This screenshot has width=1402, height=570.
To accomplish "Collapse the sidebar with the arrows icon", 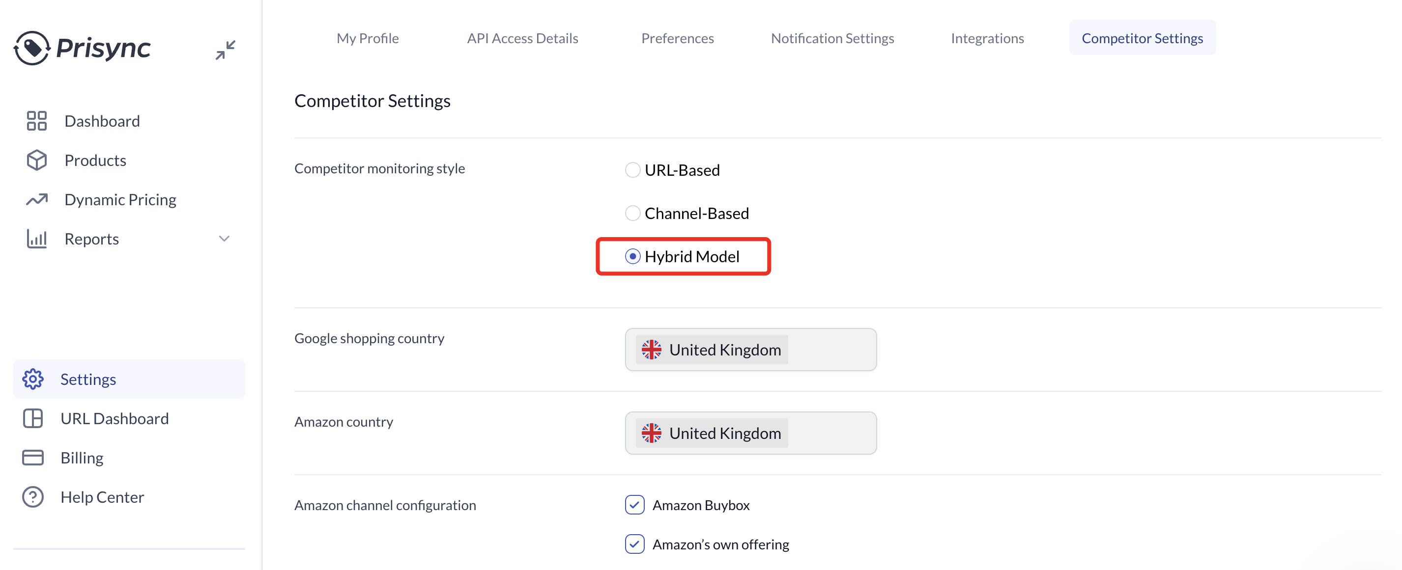I will [x=226, y=50].
